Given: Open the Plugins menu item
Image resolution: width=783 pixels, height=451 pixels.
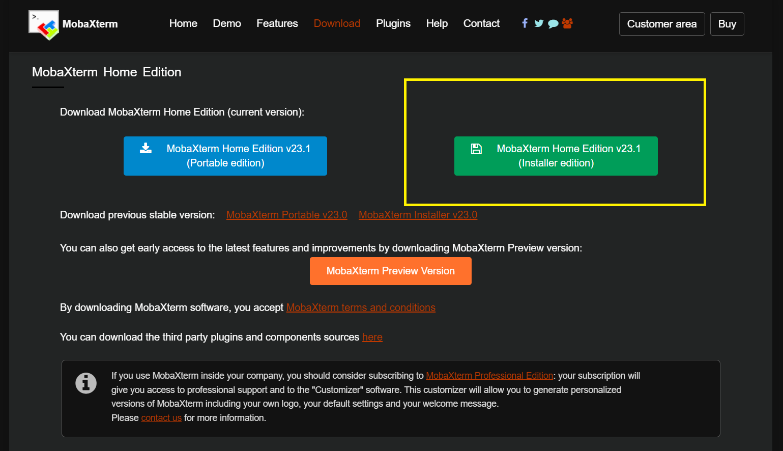Looking at the screenshot, I should [x=393, y=23].
